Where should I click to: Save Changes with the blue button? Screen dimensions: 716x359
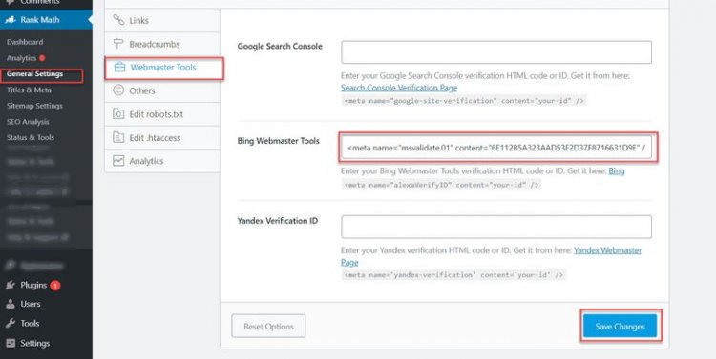click(621, 327)
